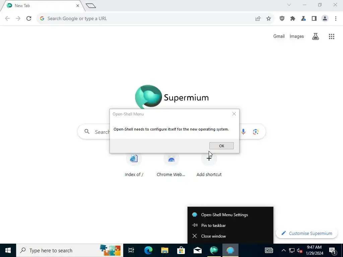Click the Search Labs flask icon

(x=316, y=36)
